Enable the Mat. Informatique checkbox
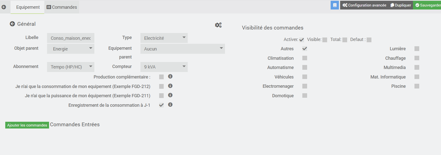 [x=417, y=77]
